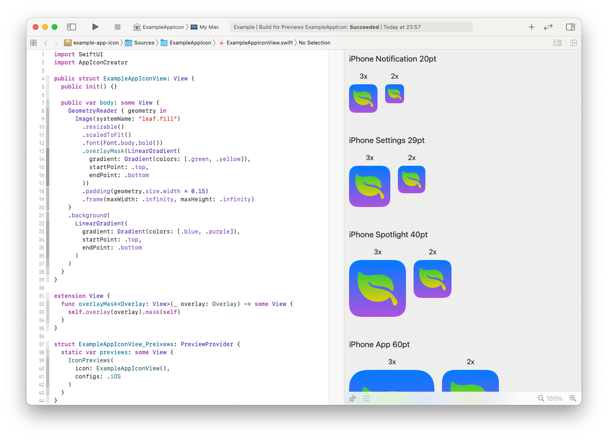Click the iPhone Settings 29pt heading
Viewport: 608px width, 440px height.
(x=387, y=141)
